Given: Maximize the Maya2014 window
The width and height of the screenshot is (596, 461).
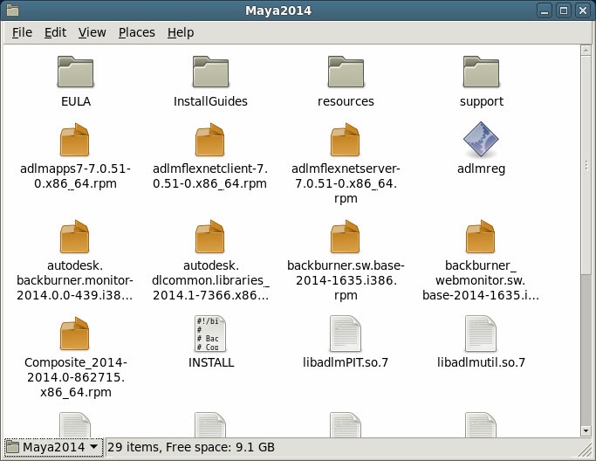Looking at the screenshot, I should click(x=564, y=10).
